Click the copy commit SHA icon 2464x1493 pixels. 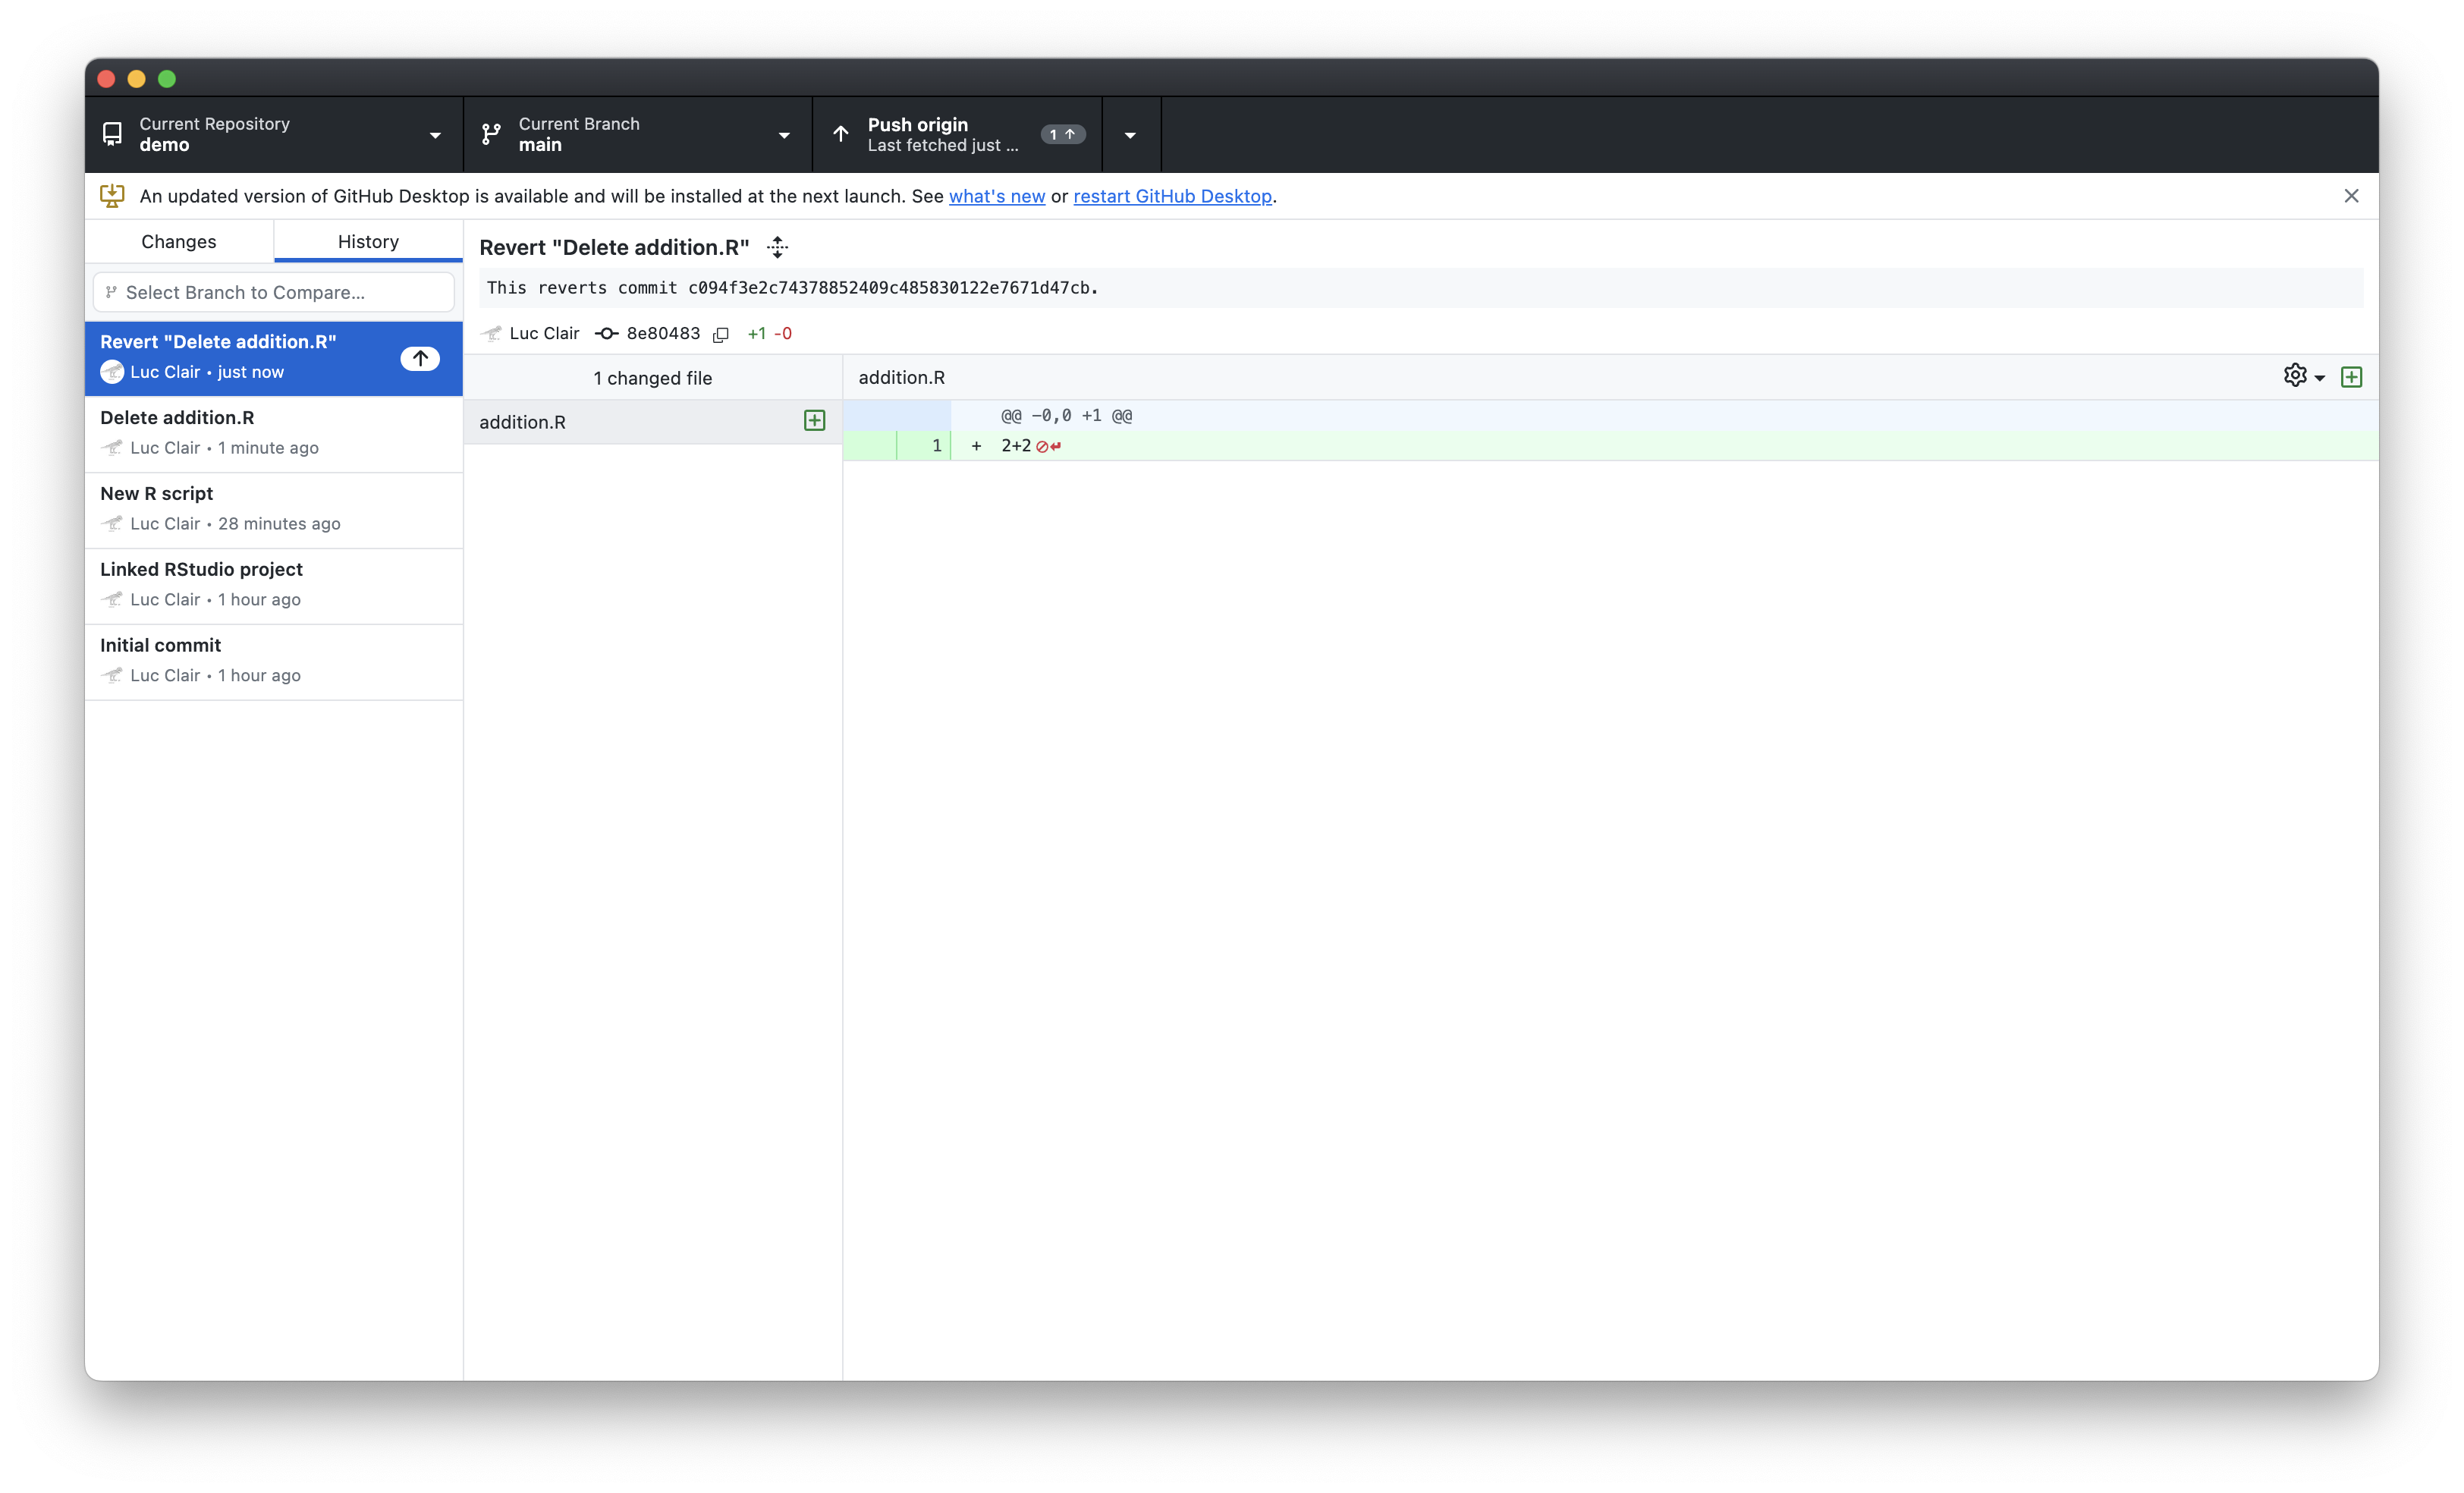[x=720, y=334]
